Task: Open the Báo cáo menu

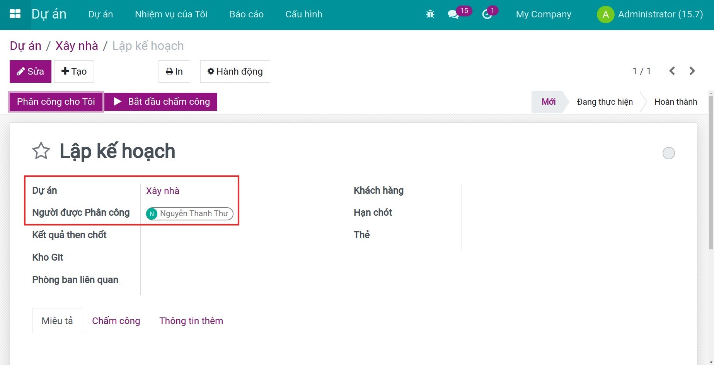Action: (246, 14)
